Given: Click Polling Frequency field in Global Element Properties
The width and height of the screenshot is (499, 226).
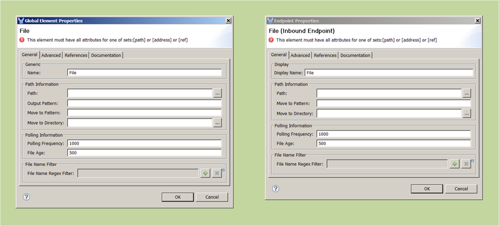Looking at the screenshot, I should 144,144.
